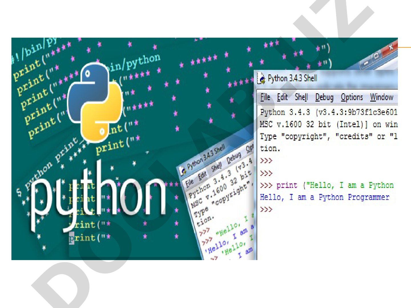Viewport: 411px width, 308px height.
Task: Click the Python icon in the large Shell window's title bar
Action: (x=261, y=78)
